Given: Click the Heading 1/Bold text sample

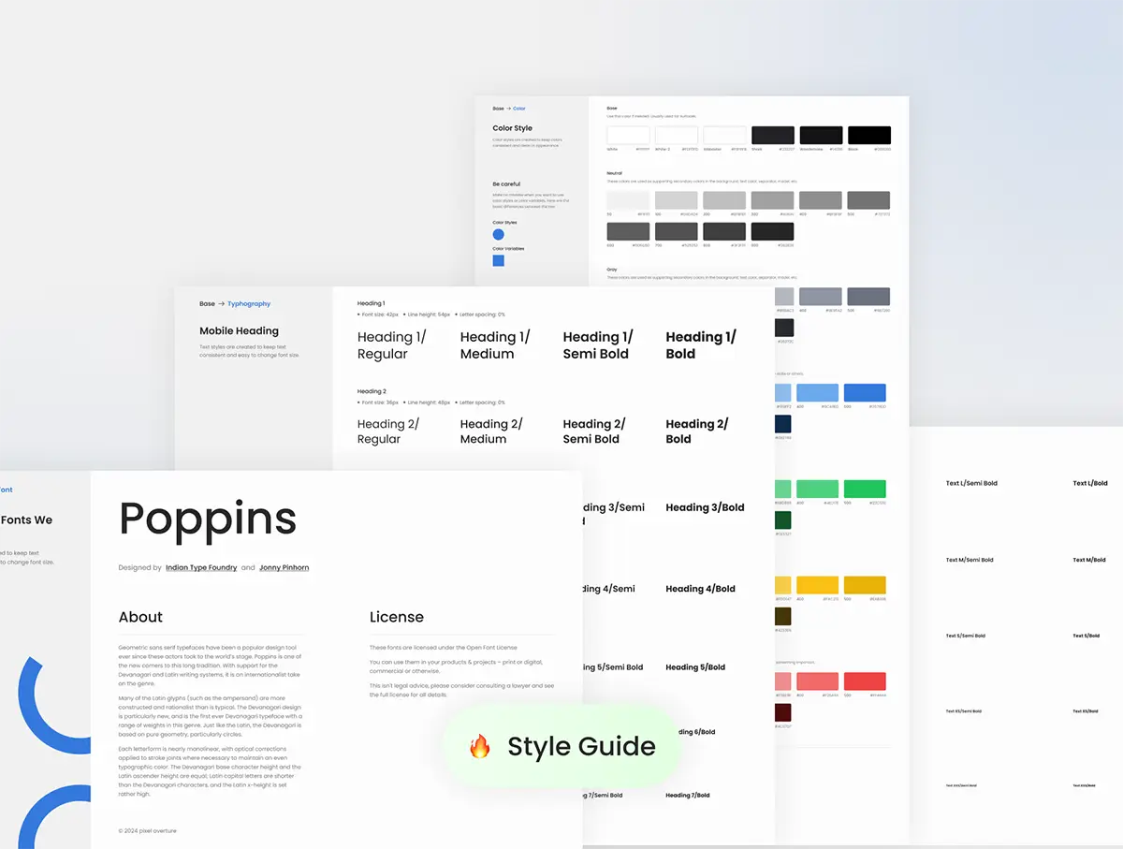Looking at the screenshot, I should (x=701, y=345).
